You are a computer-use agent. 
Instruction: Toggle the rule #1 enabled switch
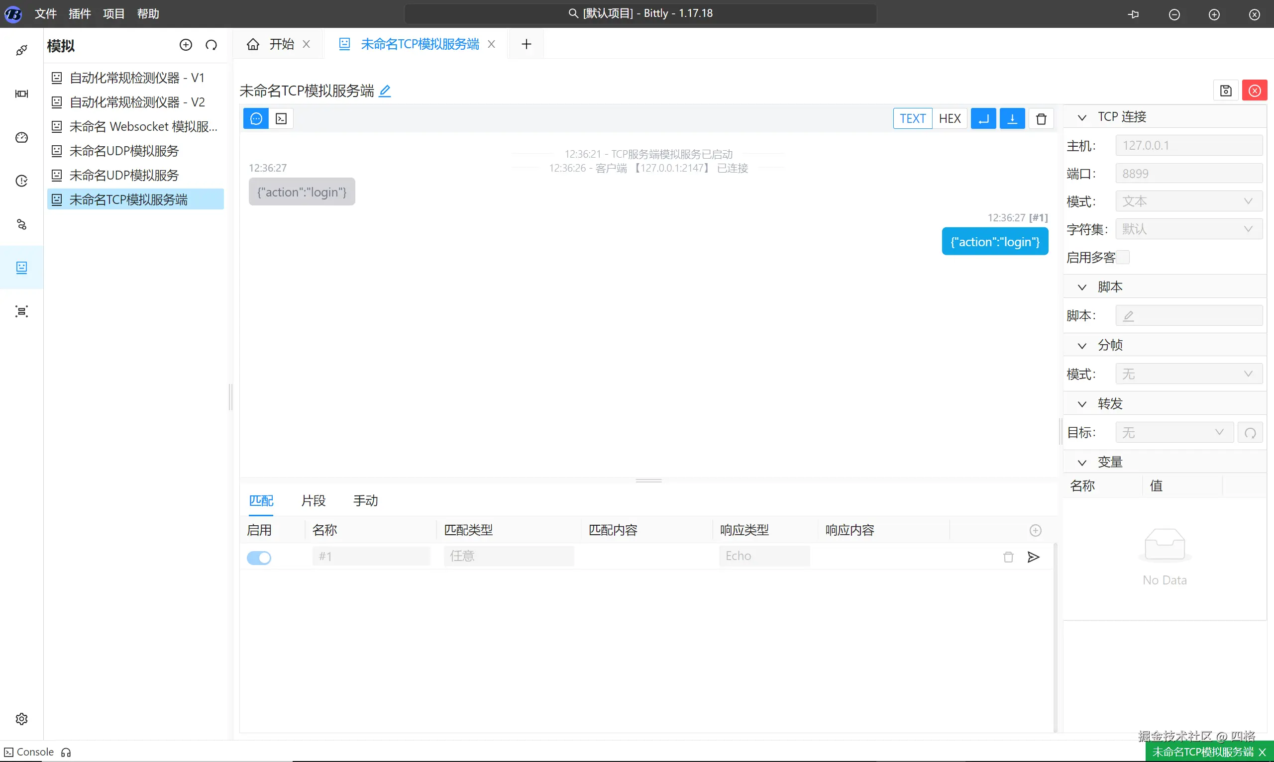tap(259, 558)
